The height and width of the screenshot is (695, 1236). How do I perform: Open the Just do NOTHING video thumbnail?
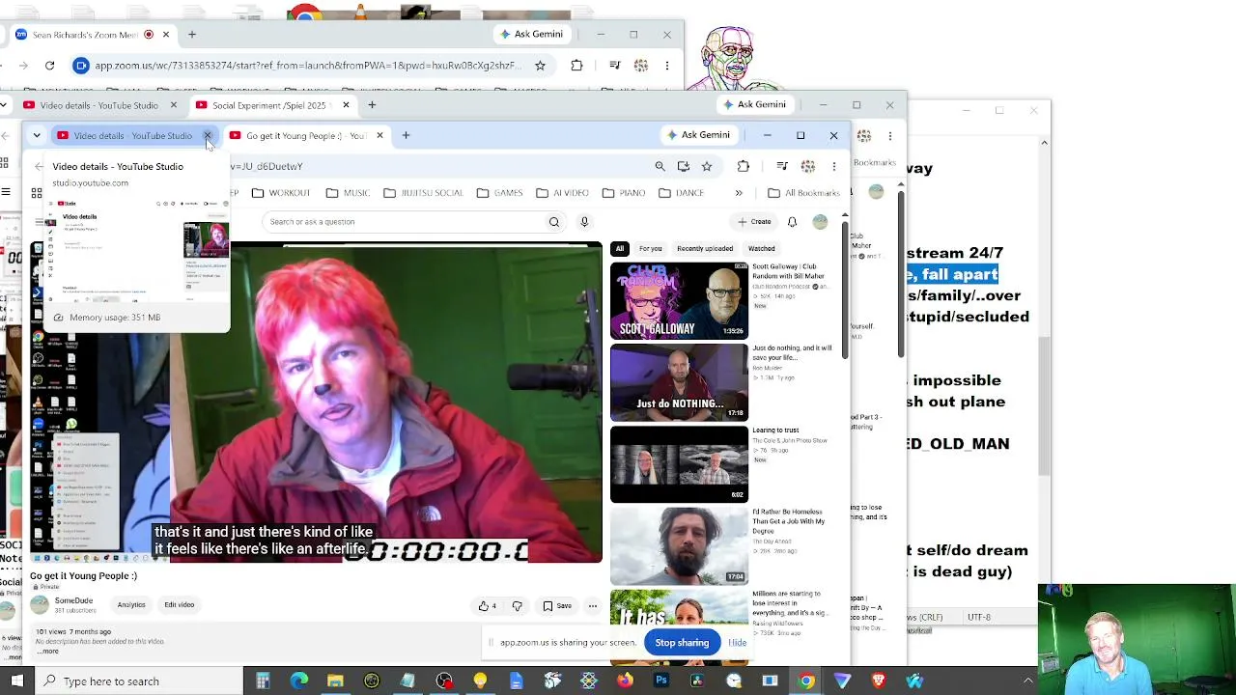pyautogui.click(x=679, y=382)
